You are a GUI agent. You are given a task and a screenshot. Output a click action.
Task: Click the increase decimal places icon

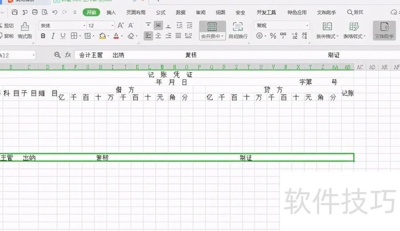[x=294, y=35]
